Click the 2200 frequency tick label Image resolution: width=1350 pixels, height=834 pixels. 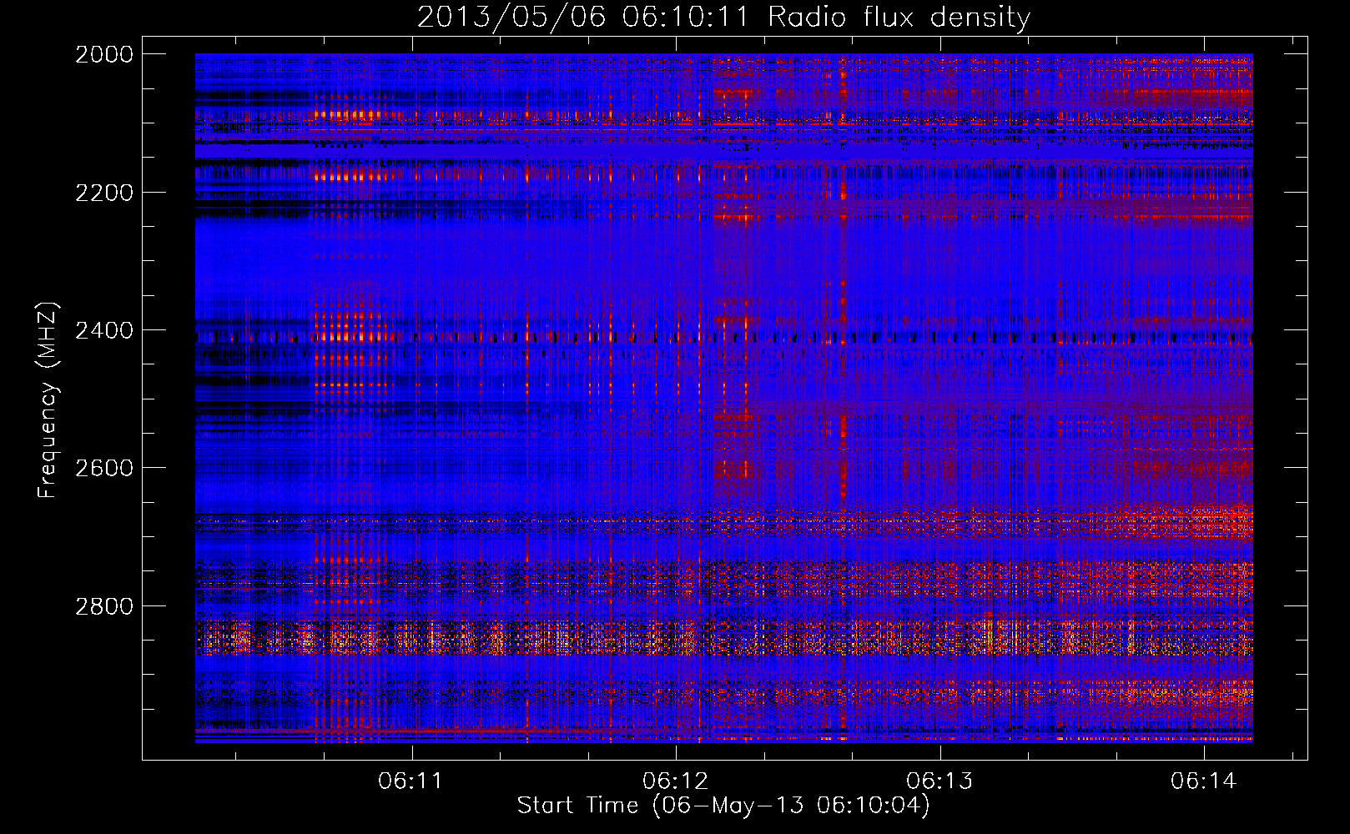pyautogui.click(x=104, y=193)
